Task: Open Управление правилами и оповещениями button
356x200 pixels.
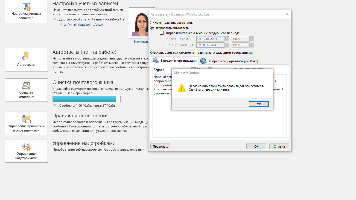Action: pyautogui.click(x=26, y=123)
